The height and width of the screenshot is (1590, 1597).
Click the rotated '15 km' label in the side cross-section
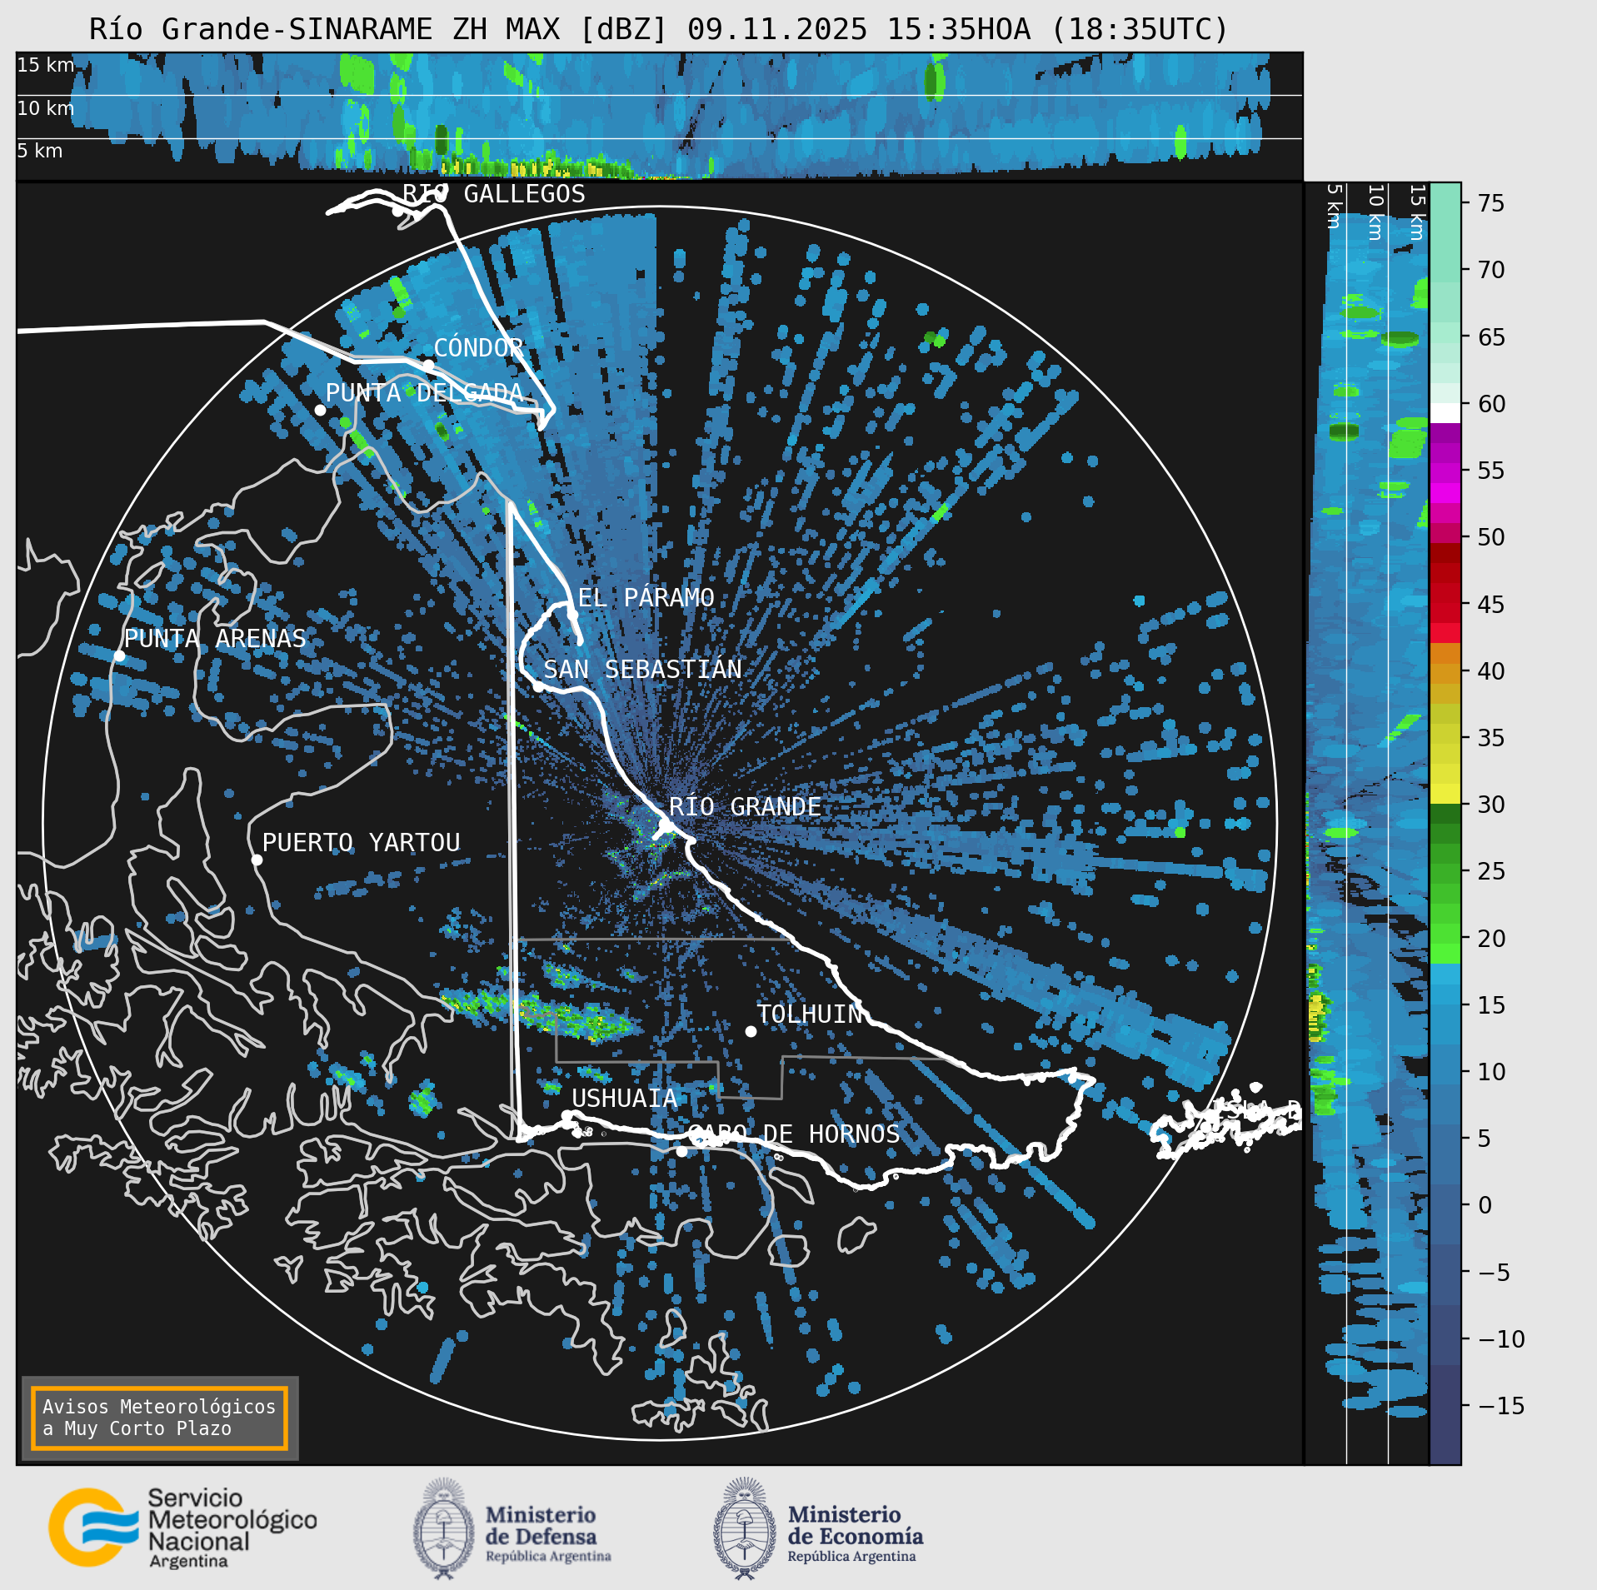[1416, 212]
